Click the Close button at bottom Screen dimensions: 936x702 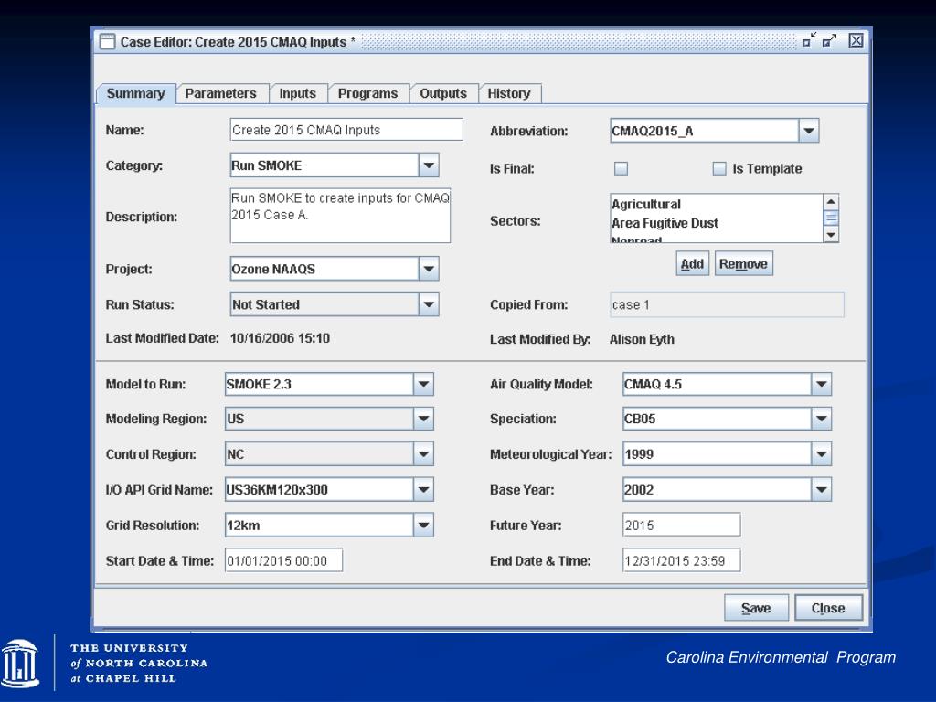(x=828, y=608)
